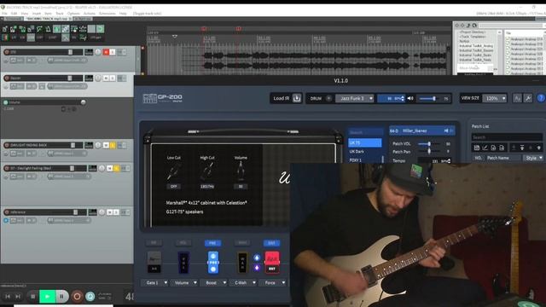
Task: Click the refresh icon in media explorer
Action: [474, 26]
